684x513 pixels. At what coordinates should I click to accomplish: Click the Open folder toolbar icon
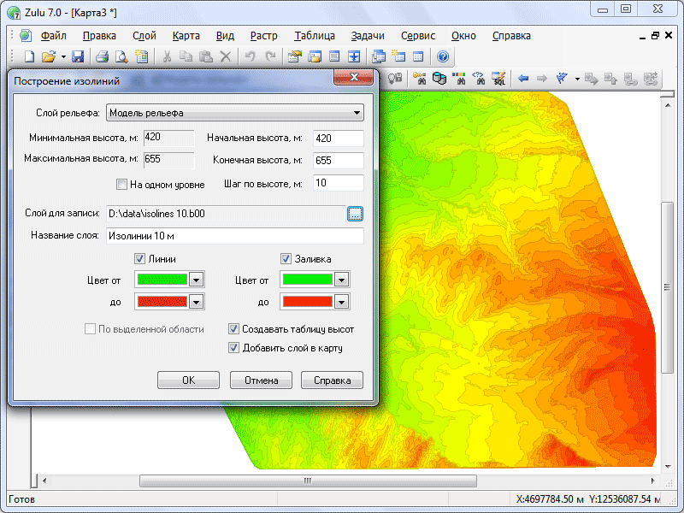(x=49, y=57)
